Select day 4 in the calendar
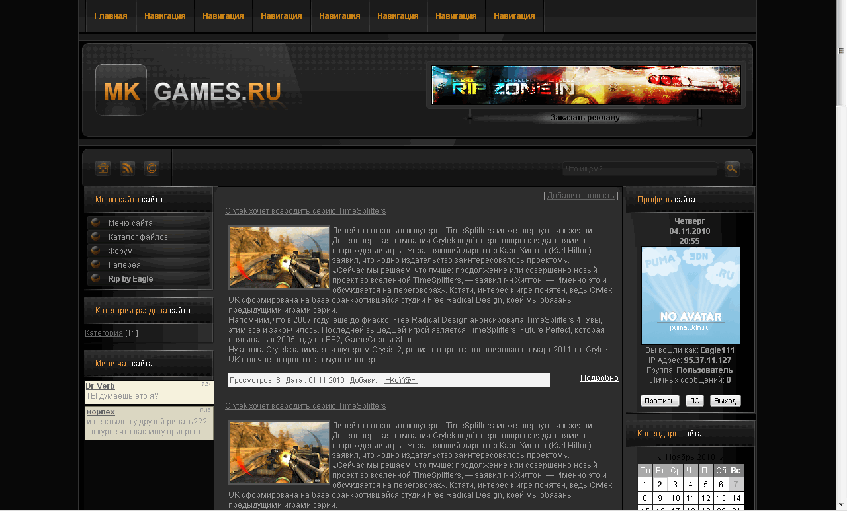Image resolution: width=847 pixels, height=511 pixels. (x=690, y=485)
